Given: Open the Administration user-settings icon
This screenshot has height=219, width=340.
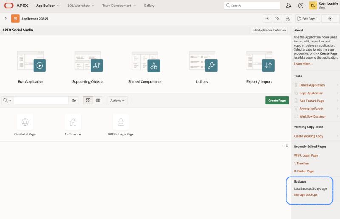Looking at the screenshot, I should 289,6.
